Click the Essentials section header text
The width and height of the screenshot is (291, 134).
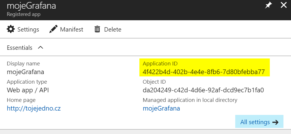[x=19, y=48]
